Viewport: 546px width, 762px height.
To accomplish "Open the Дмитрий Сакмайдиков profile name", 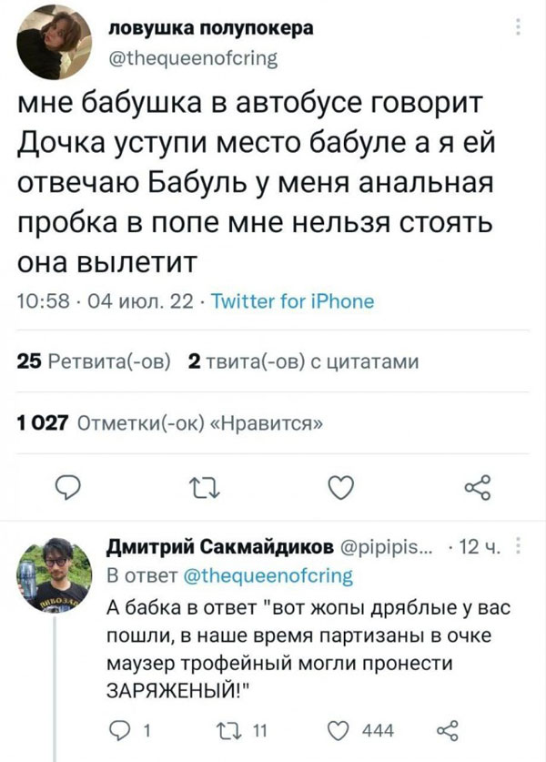I will pos(220,547).
